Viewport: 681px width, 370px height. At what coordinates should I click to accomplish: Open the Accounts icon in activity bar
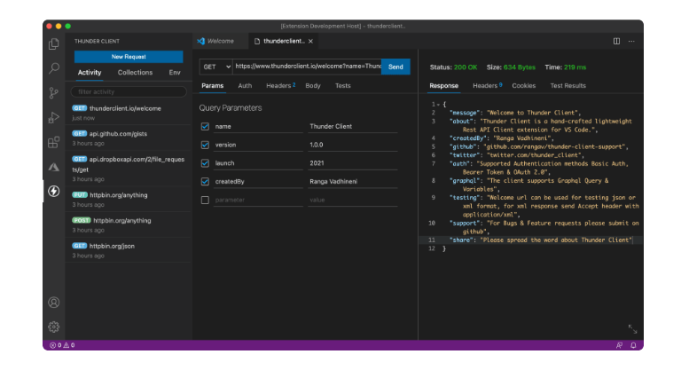[54, 303]
